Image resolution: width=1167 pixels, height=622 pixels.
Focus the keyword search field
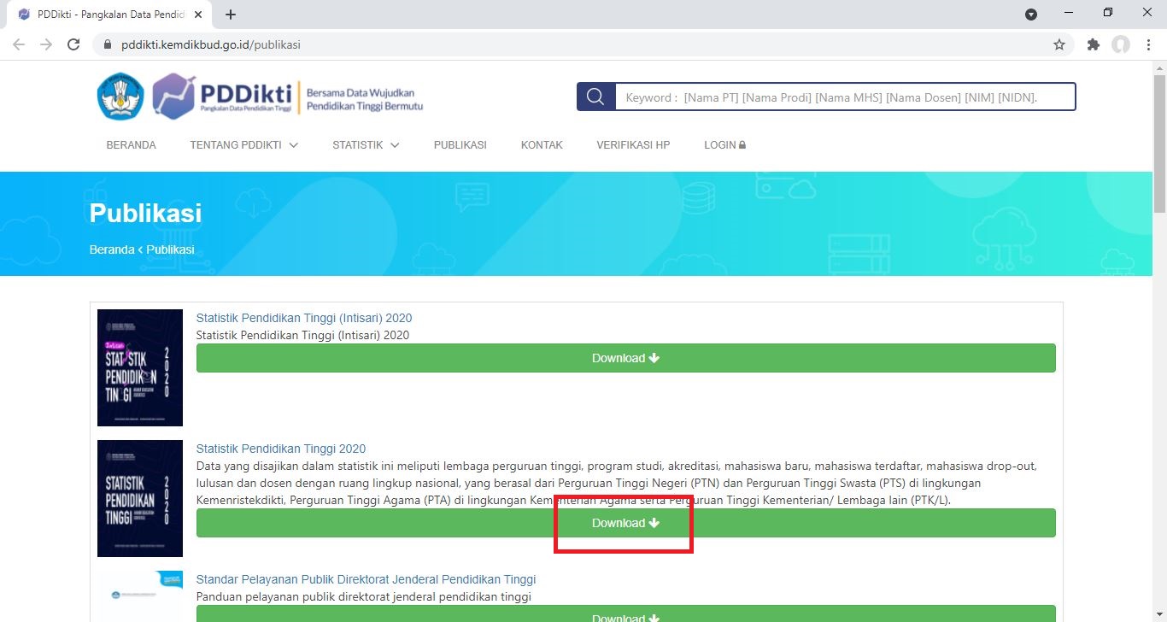845,97
